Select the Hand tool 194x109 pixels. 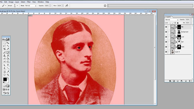pyautogui.click(x=4, y=75)
